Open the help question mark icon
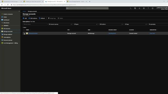The width and height of the screenshot is (168, 94). pos(148,8)
